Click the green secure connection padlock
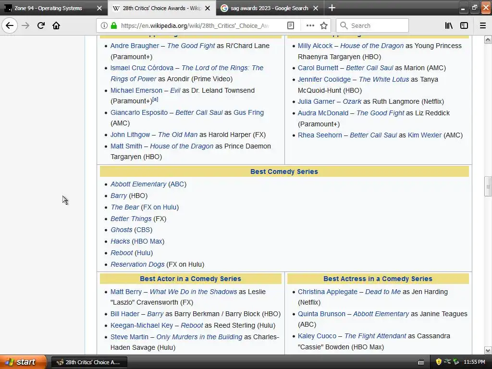Image resolution: width=492 pixels, height=369 pixels. click(x=114, y=25)
